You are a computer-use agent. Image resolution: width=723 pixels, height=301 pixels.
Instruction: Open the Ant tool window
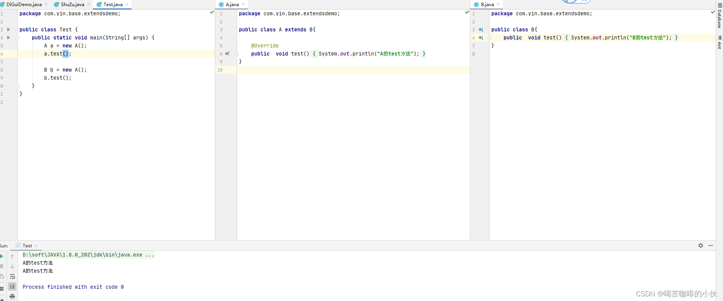point(720,42)
